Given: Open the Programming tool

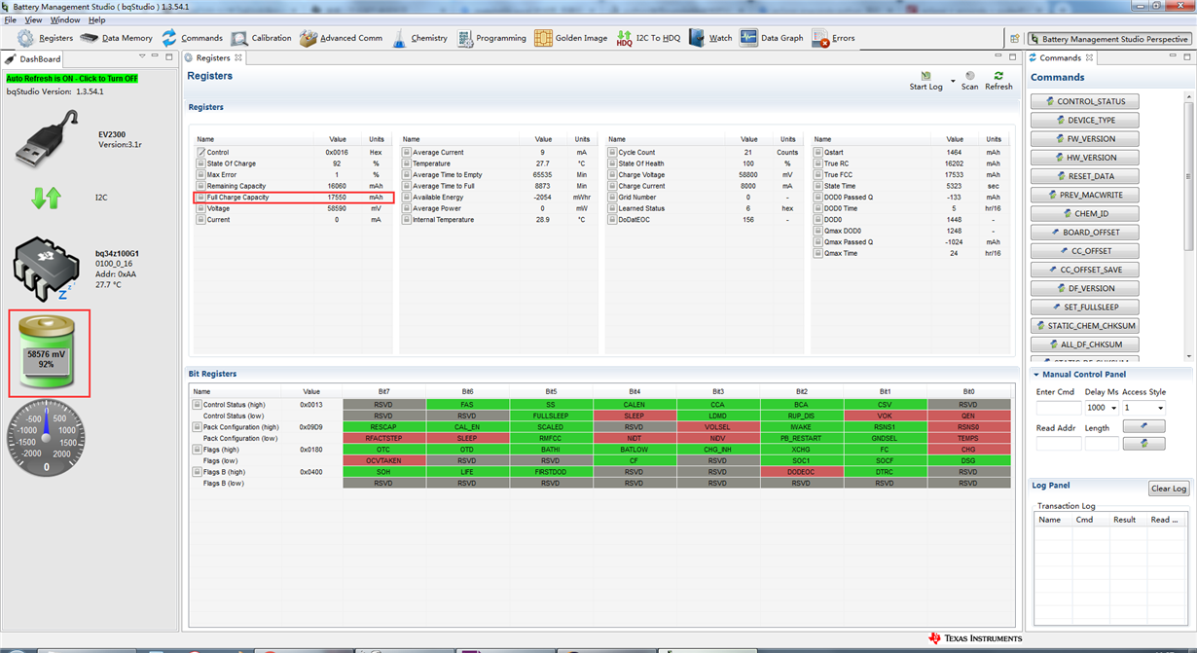Looking at the screenshot, I should click(490, 38).
